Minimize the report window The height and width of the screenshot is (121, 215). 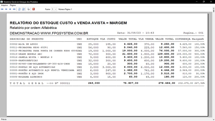(197, 2)
